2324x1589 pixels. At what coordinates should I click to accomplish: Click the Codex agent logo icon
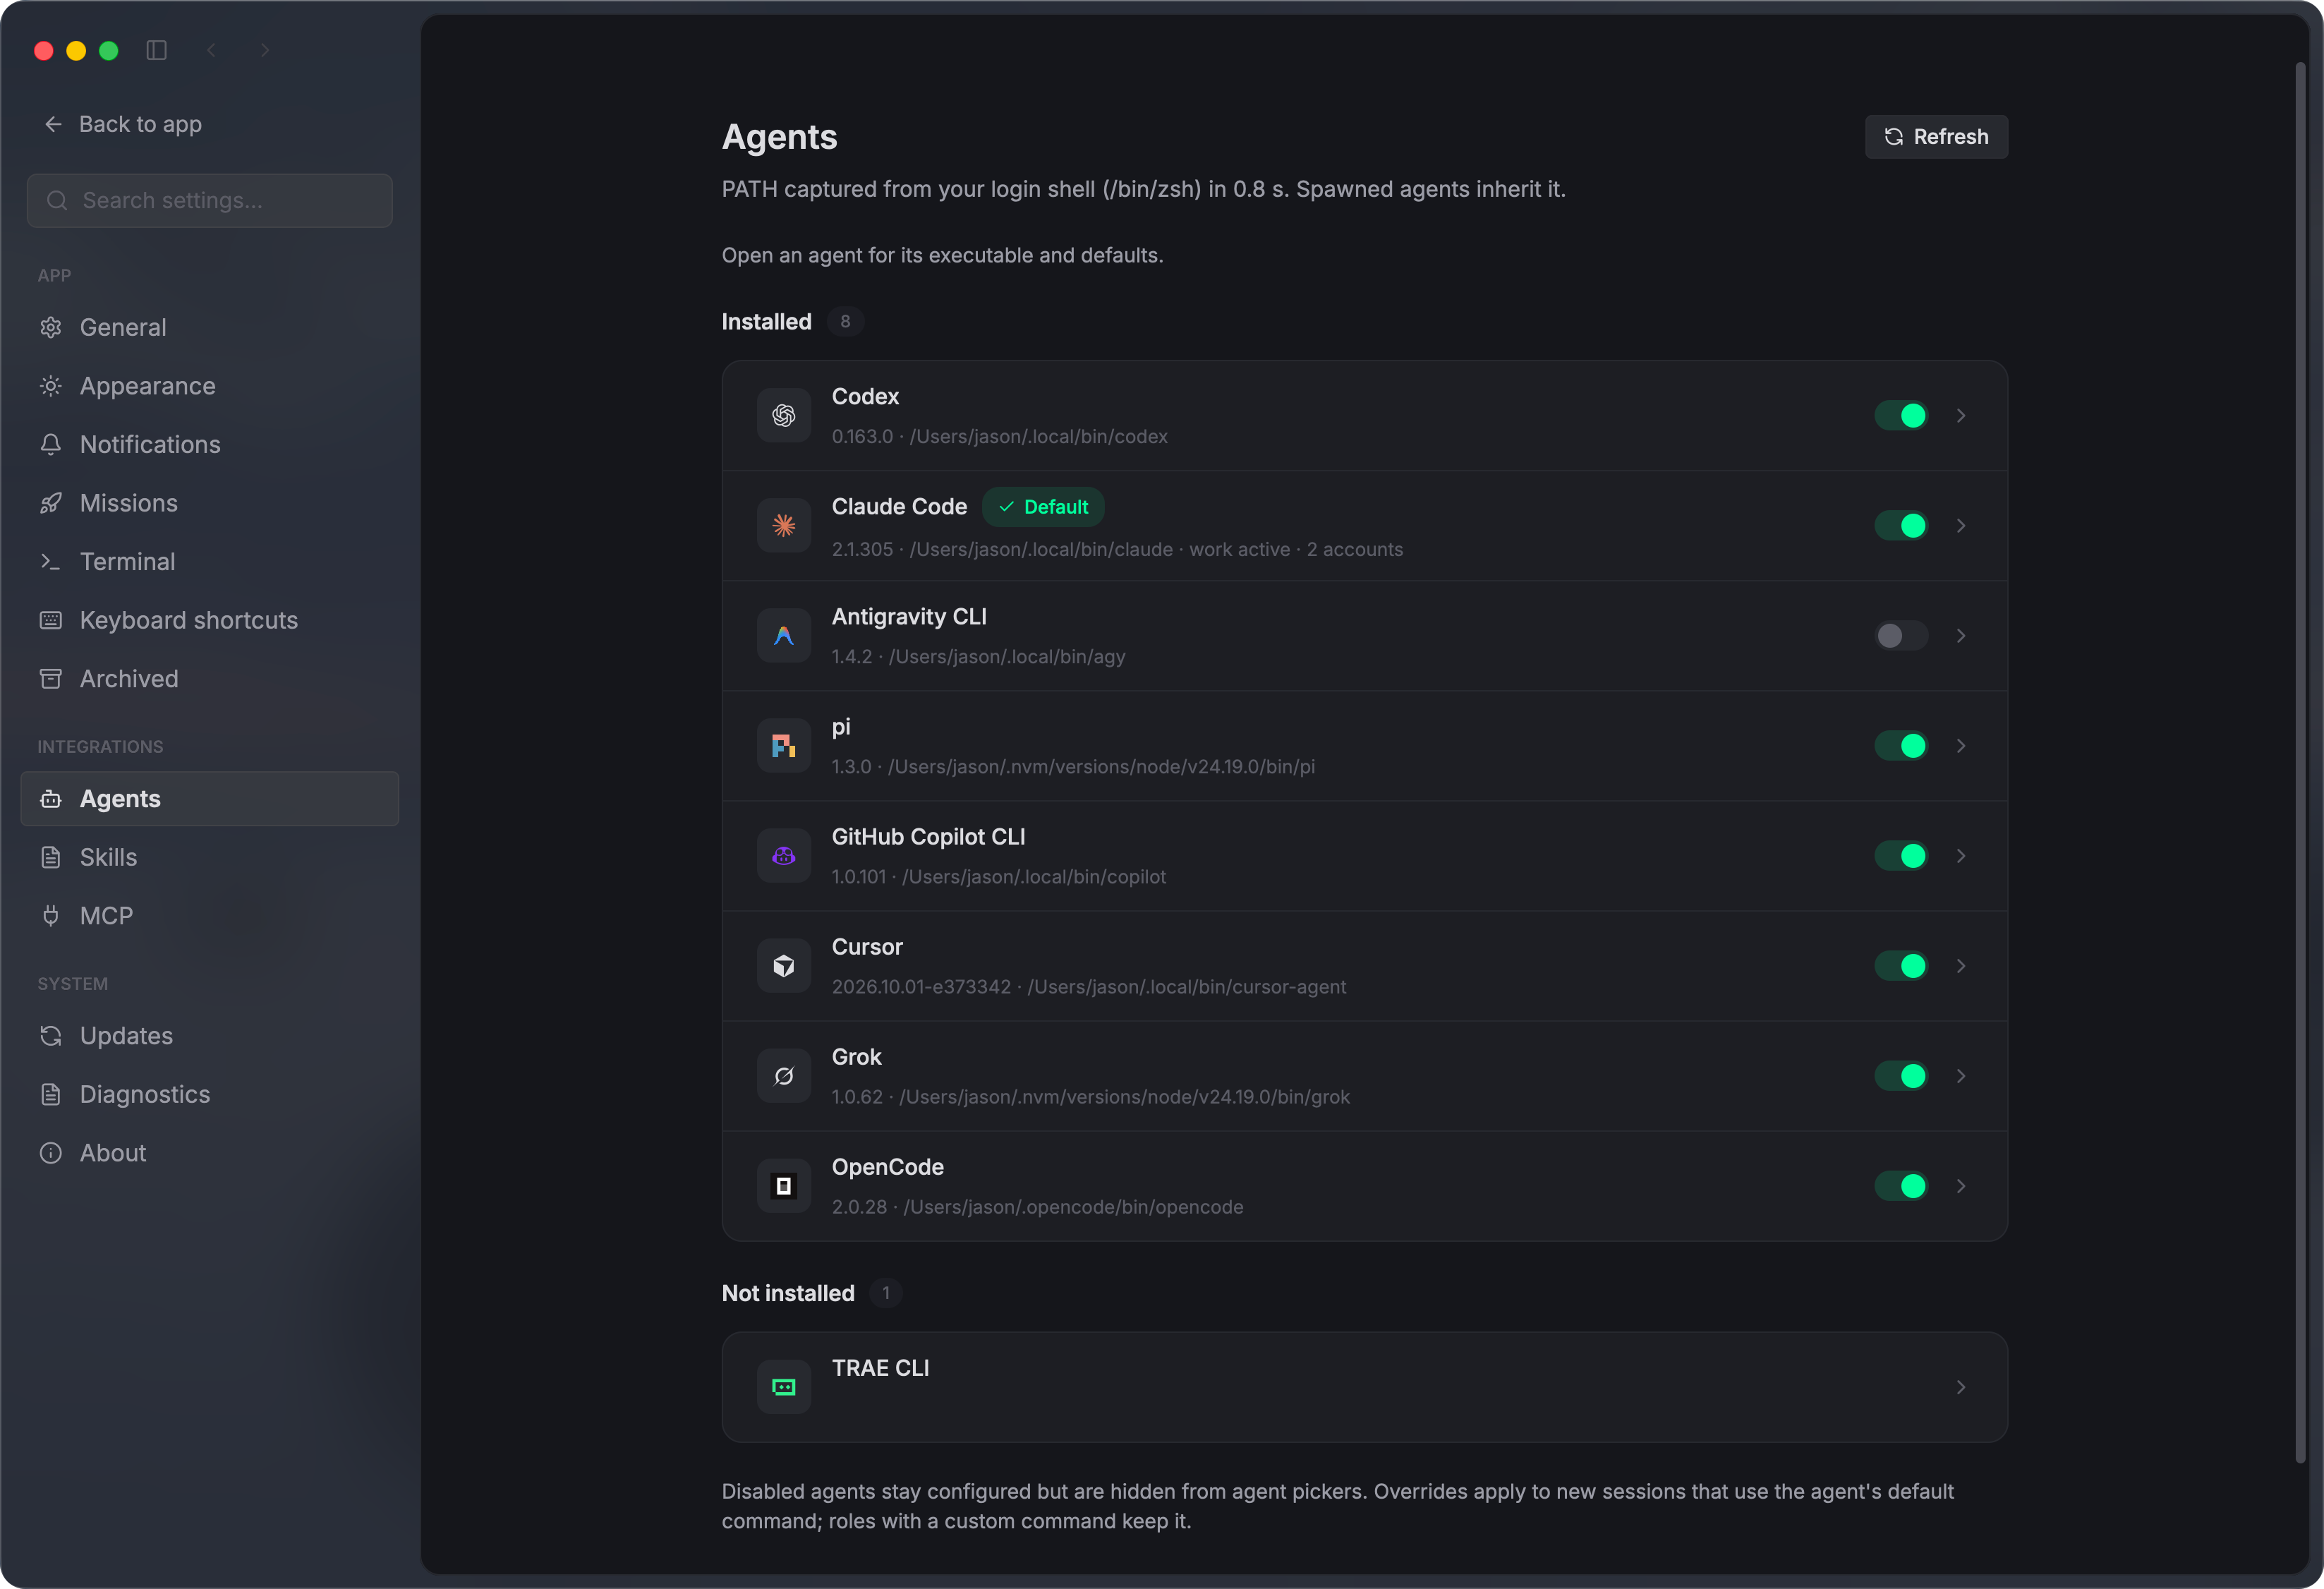[783, 415]
